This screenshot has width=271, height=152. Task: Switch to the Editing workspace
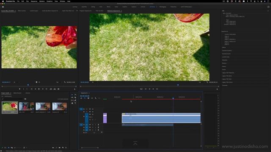click(93, 7)
